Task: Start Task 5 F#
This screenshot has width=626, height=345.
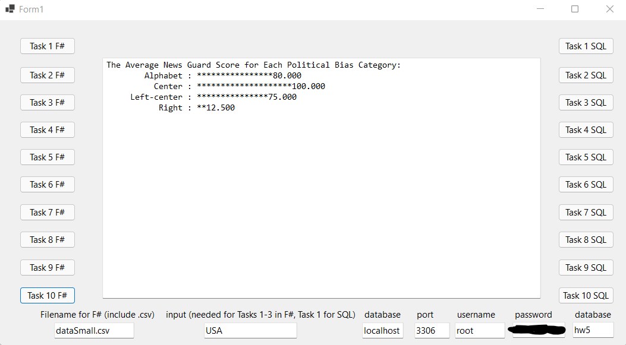Action: [x=47, y=157]
